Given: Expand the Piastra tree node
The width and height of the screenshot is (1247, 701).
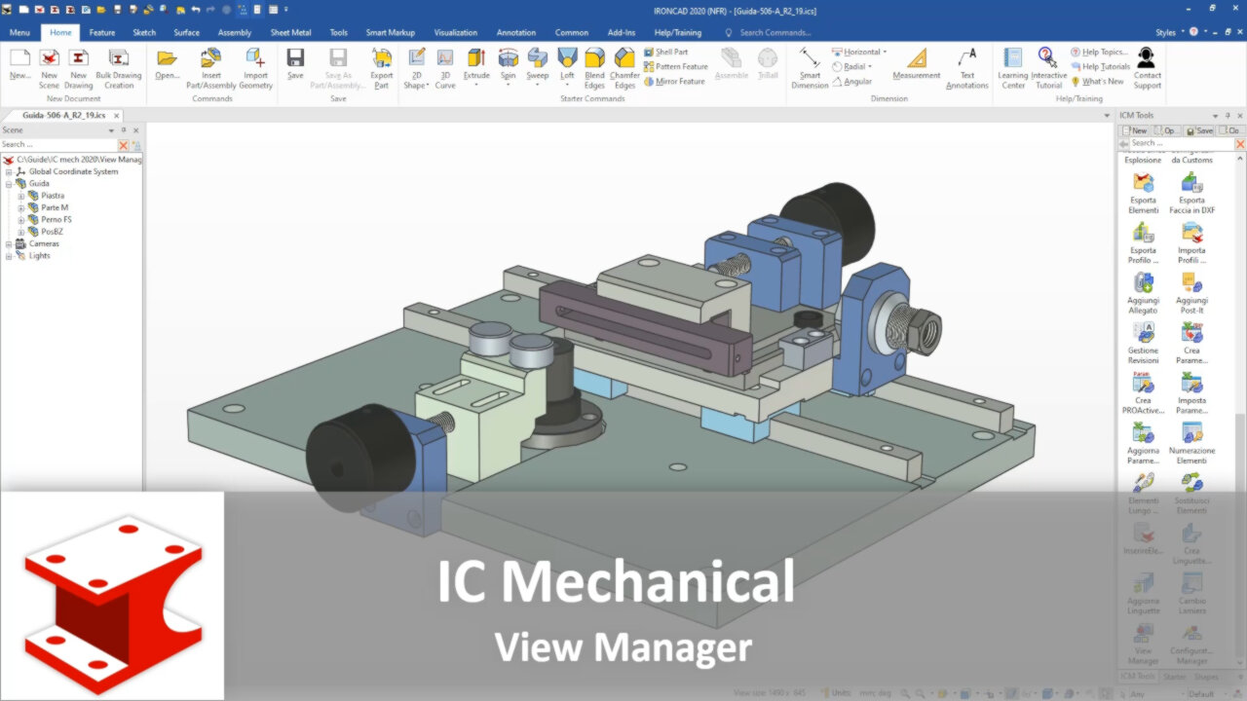Looking at the screenshot, I should click(x=21, y=196).
